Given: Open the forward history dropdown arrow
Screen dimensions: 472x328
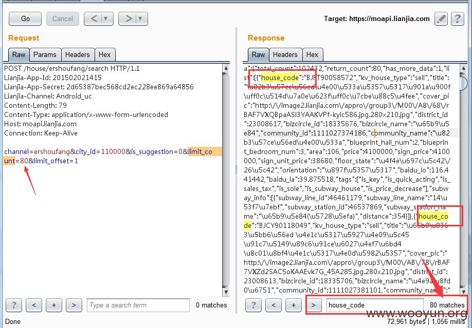Looking at the screenshot, I should tap(140, 18).
